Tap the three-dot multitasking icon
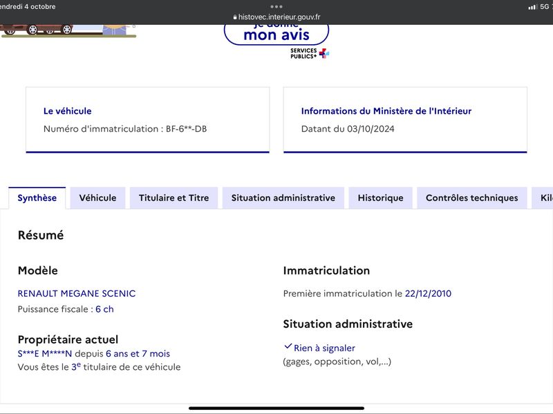This screenshot has height=414, width=553. click(x=276, y=6)
